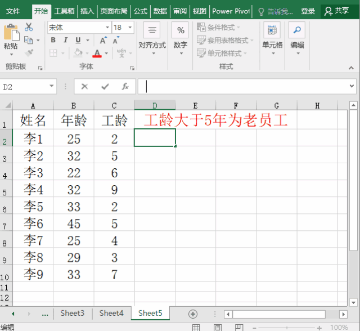Switch to the 公式 formulas tab
The width and height of the screenshot is (360, 331).
140,11
